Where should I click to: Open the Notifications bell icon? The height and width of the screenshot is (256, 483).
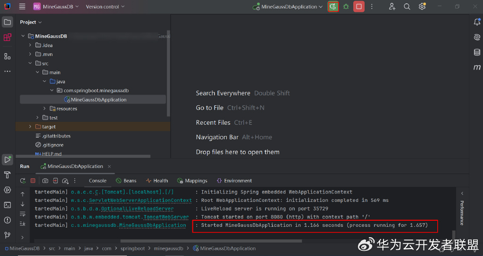(477, 22)
